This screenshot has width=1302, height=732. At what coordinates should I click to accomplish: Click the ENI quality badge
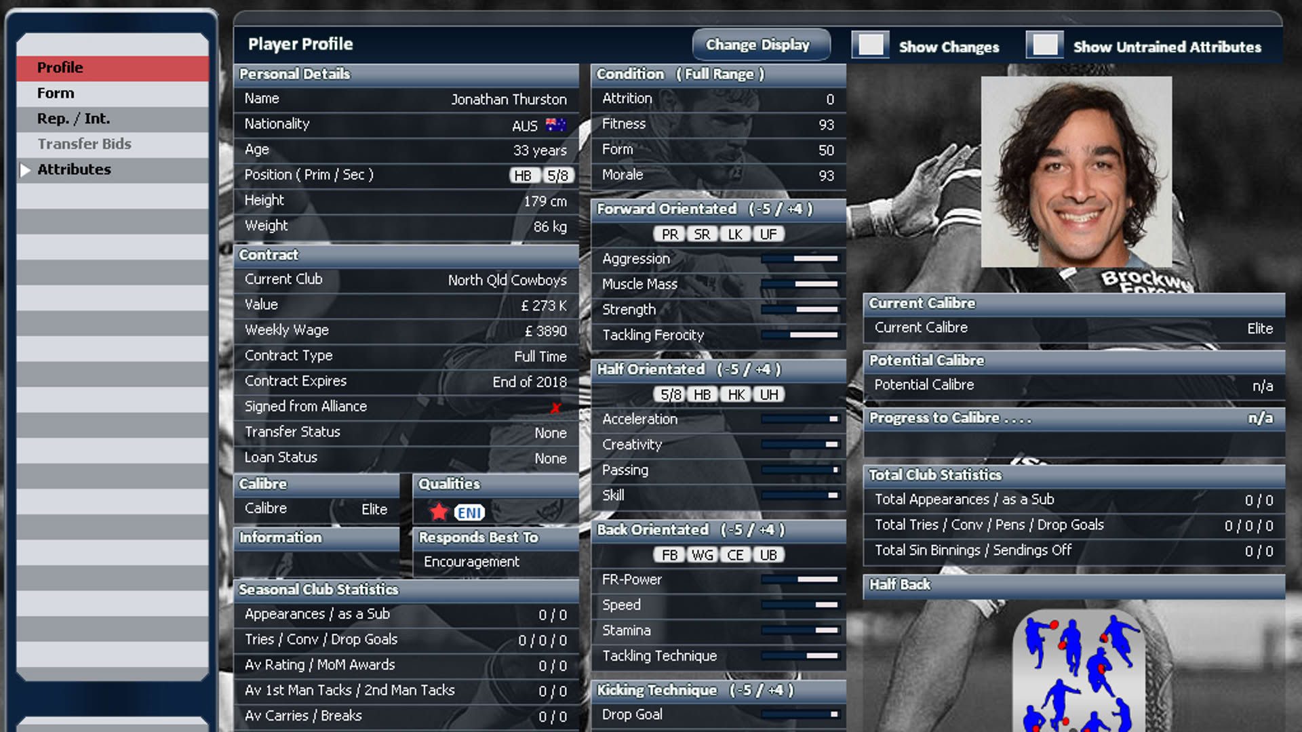pos(469,512)
